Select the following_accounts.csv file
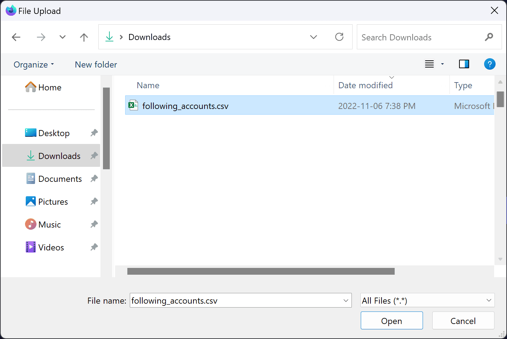Image resolution: width=507 pixels, height=339 pixels. [x=185, y=106]
